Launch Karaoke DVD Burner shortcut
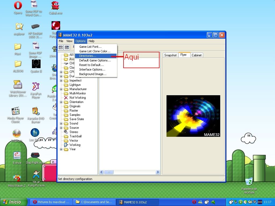 (x=36, y=115)
